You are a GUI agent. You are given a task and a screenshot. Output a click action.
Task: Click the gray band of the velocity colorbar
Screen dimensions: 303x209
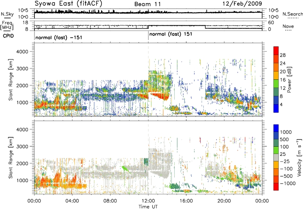pos(276,158)
